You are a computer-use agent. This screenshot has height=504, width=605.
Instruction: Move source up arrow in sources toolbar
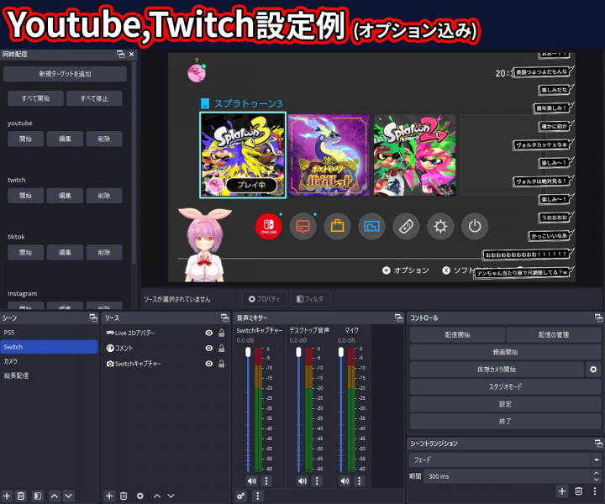157,496
